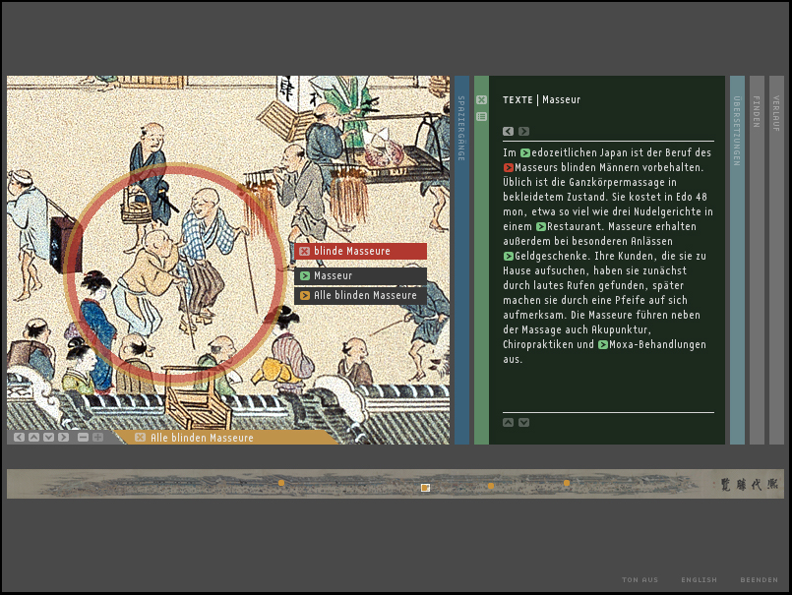Jump to the rightmost orange scroll marker
Image resolution: width=792 pixels, height=595 pixels.
coord(567,483)
